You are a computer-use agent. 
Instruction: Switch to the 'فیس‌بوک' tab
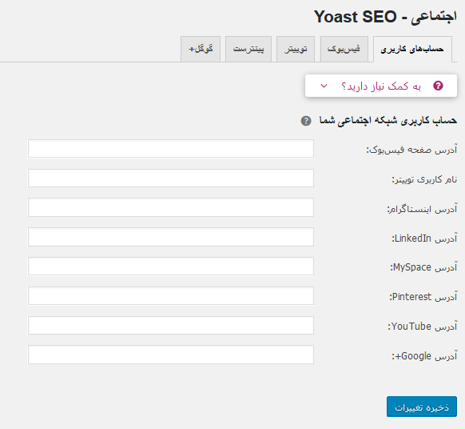pos(344,49)
